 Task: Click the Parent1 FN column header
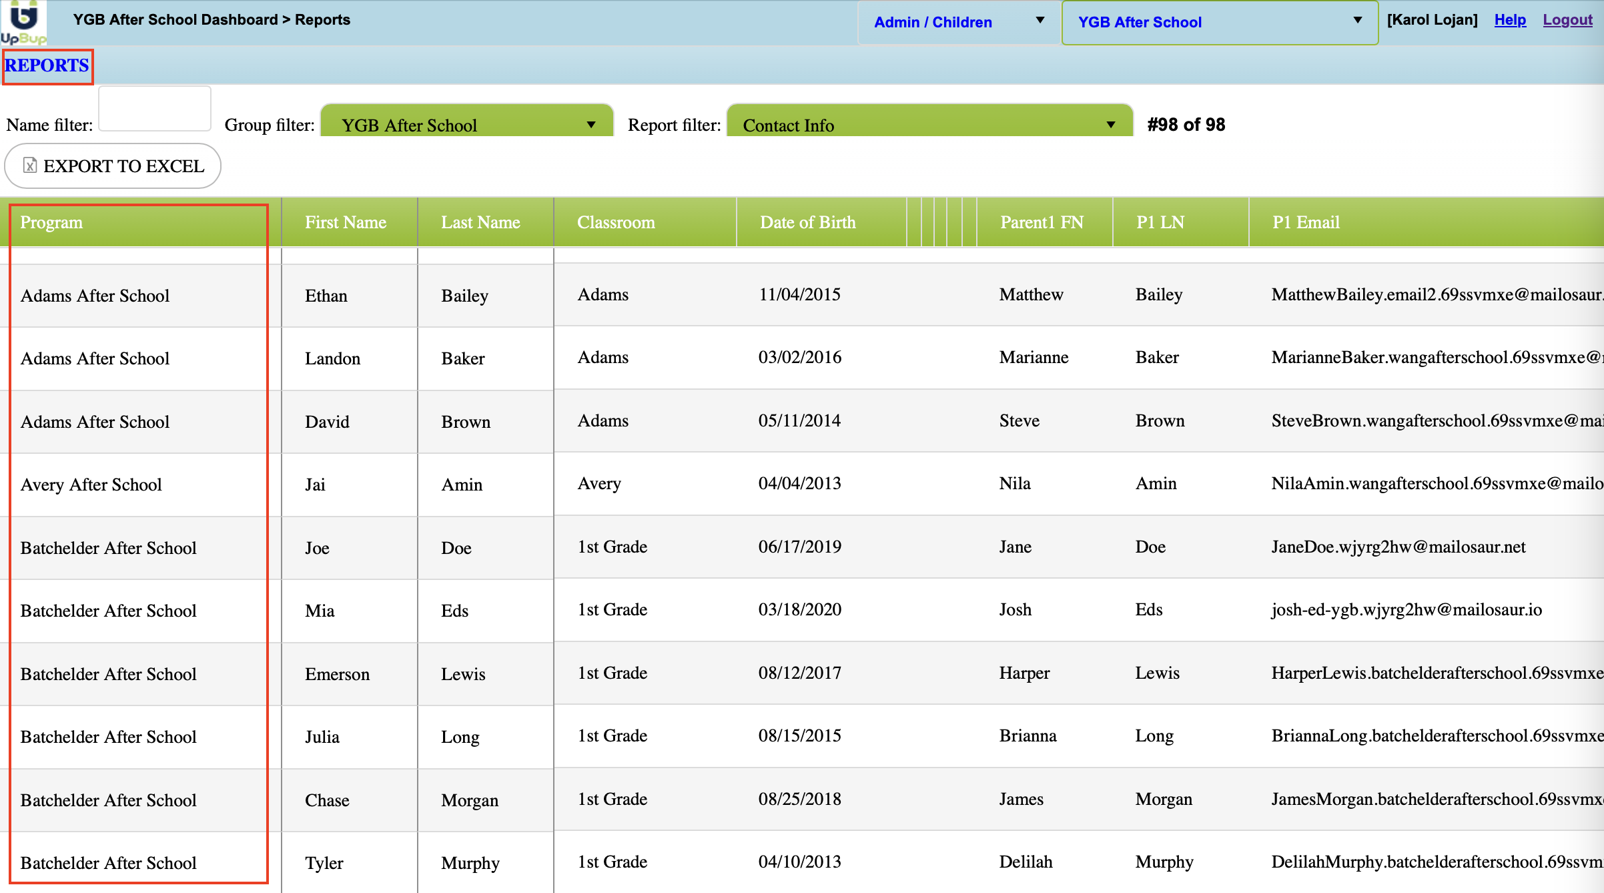coord(1042,222)
